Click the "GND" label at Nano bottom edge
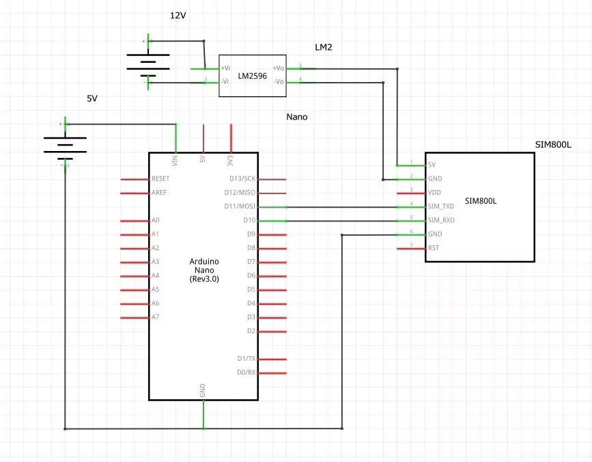592x462 pixels. [x=202, y=391]
